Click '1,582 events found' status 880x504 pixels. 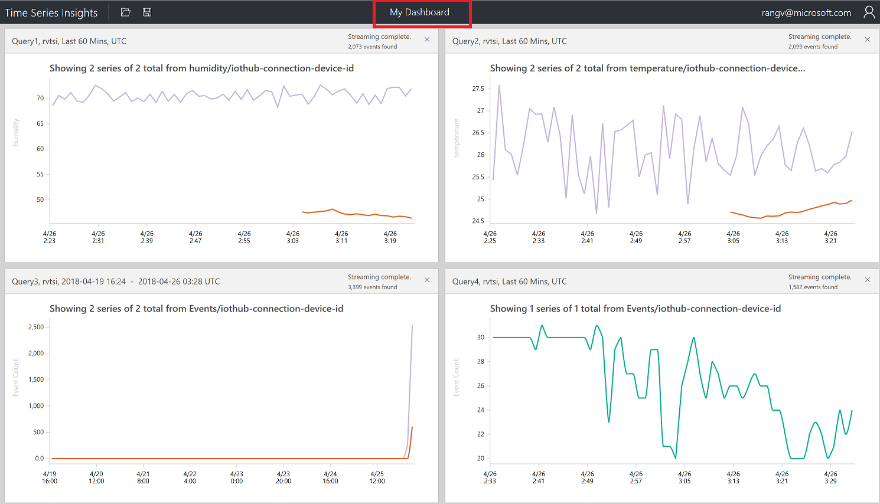[813, 287]
